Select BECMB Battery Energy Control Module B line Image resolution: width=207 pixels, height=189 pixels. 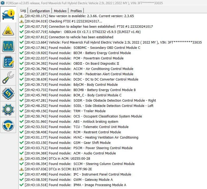80,90
